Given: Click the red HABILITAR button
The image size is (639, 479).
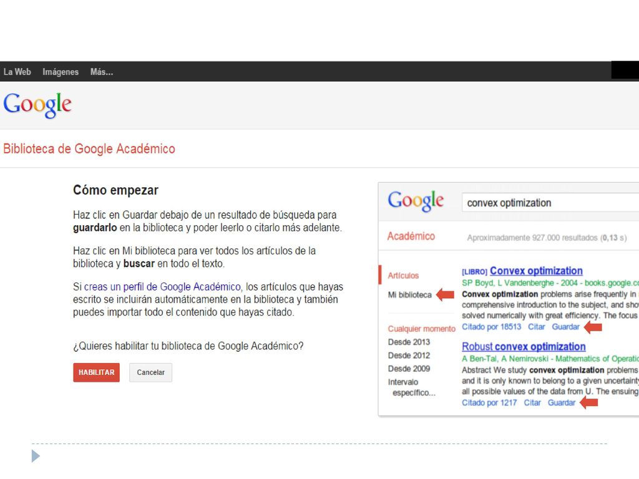Looking at the screenshot, I should coord(97,372).
